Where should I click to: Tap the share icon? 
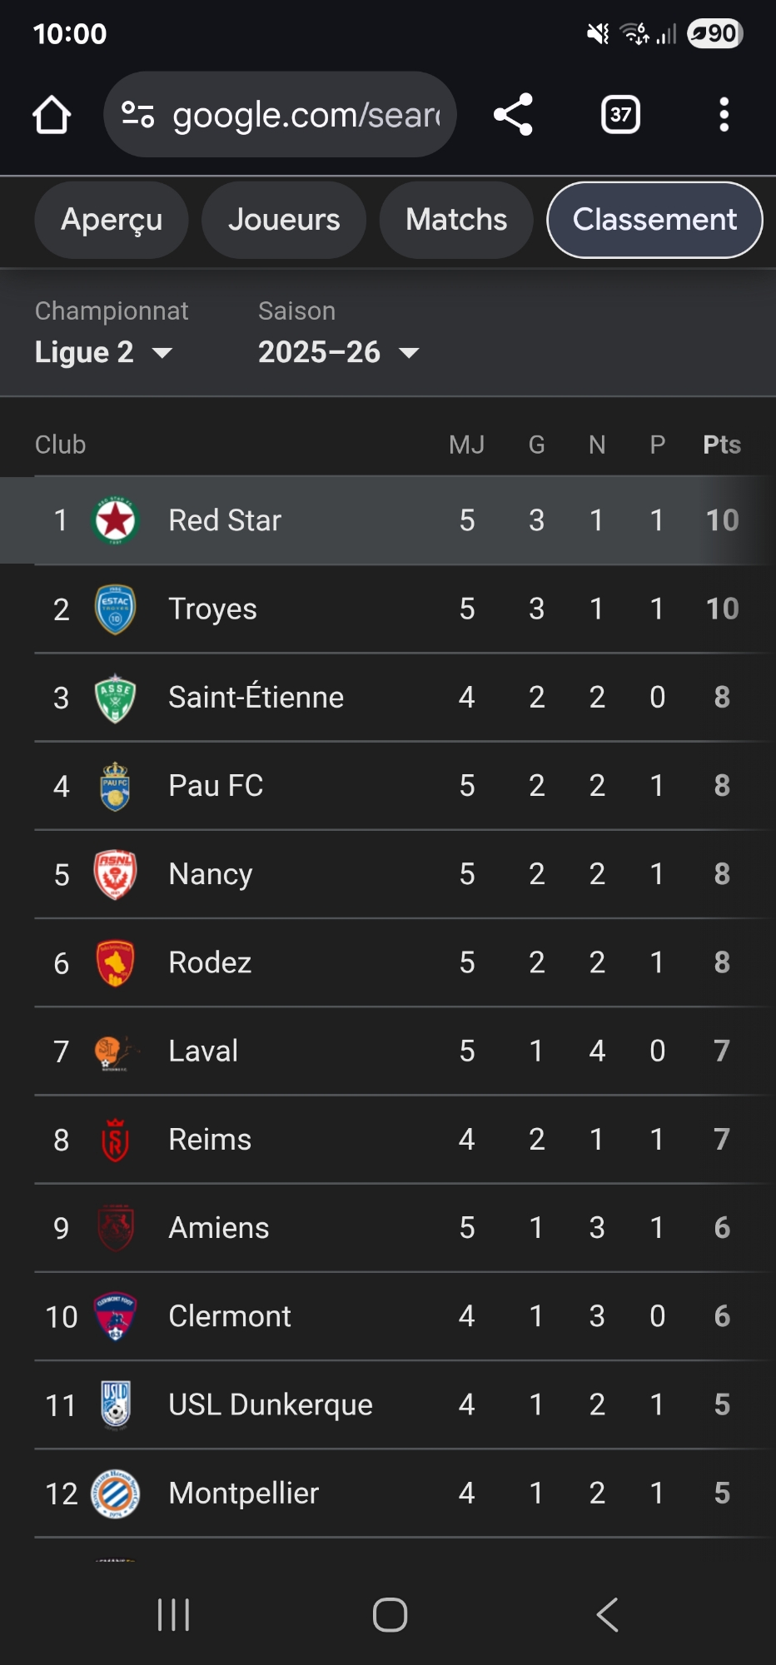(x=513, y=115)
